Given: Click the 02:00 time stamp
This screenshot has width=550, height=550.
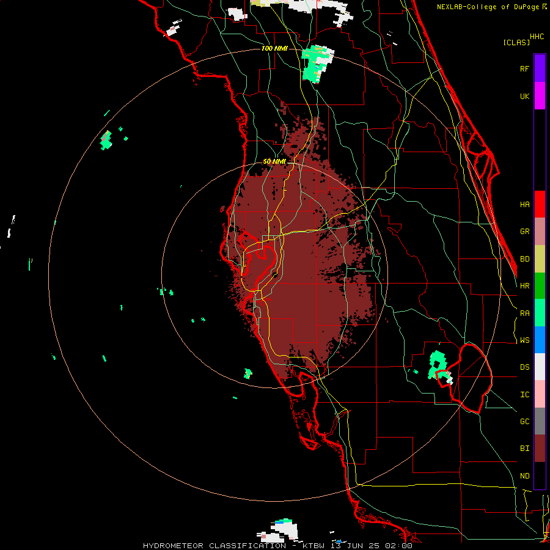Looking at the screenshot, I should coord(398,546).
